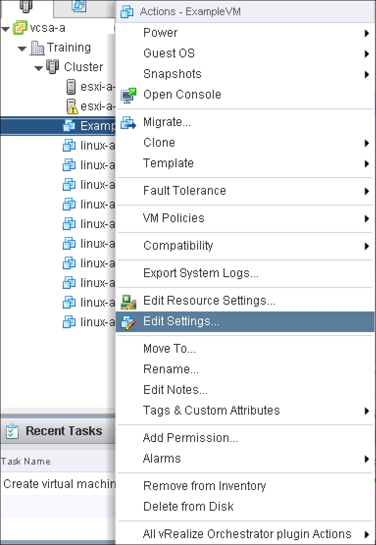
Task: Click the warning ESXi host icon
Action: 72,106
